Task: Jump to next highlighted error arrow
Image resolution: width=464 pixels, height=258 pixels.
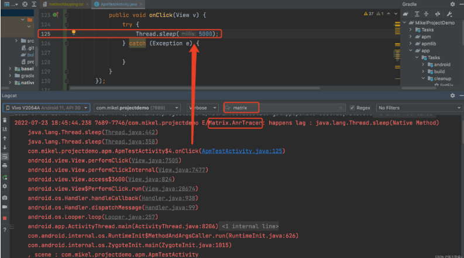Action: tap(396, 13)
